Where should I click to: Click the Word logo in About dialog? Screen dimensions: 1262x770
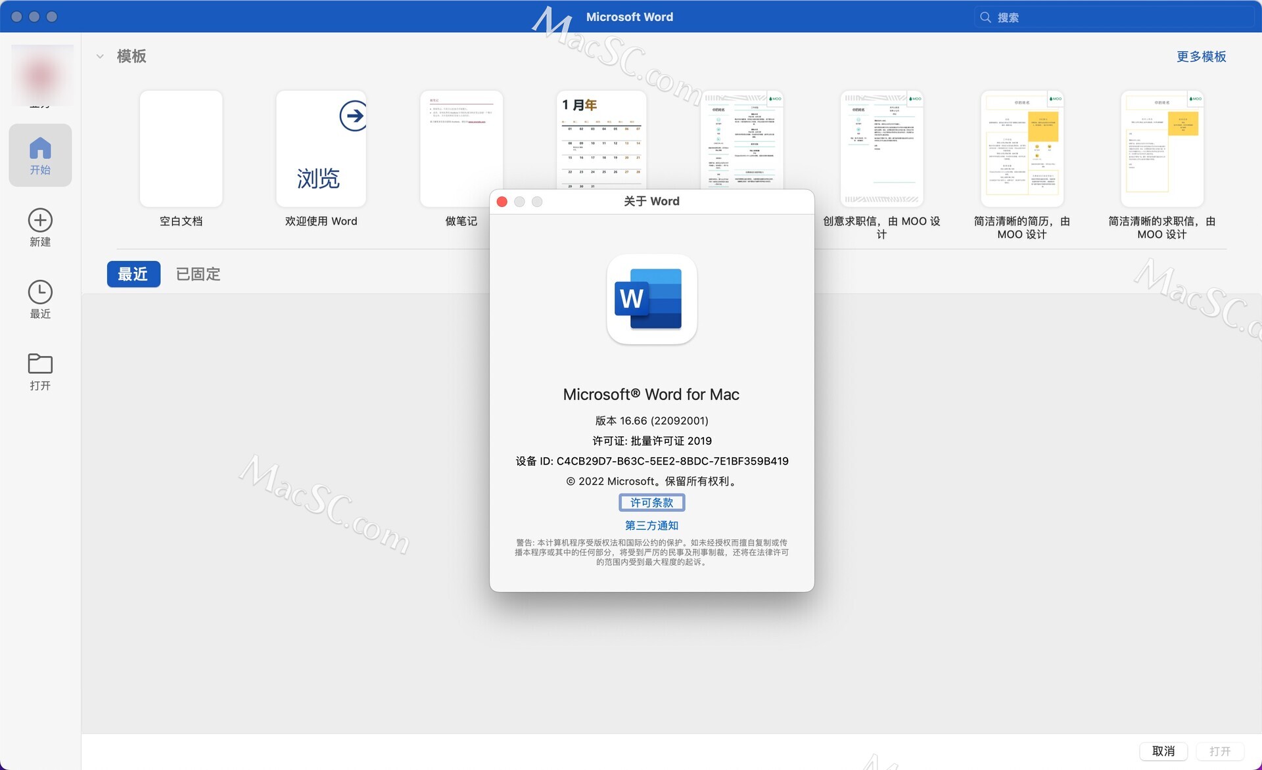tap(651, 299)
